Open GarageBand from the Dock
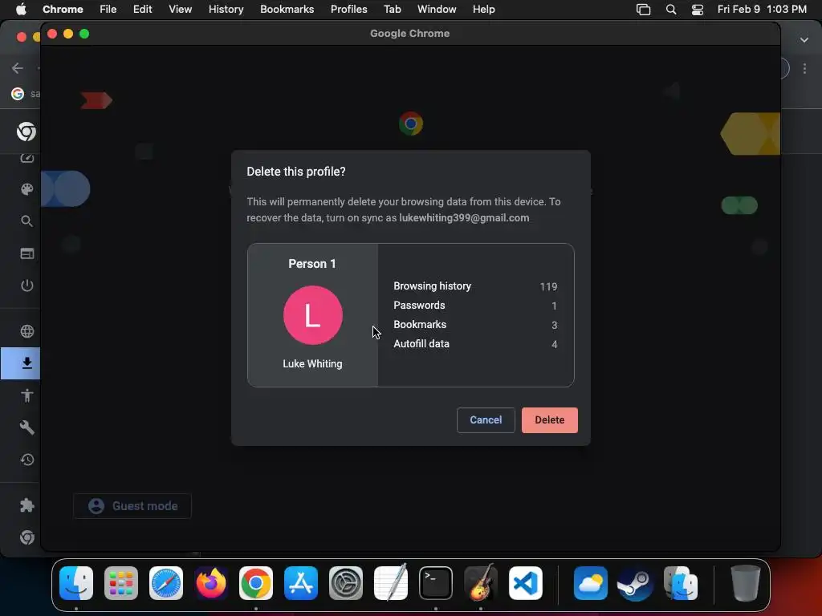Viewport: 822px width, 616px height. (481, 583)
